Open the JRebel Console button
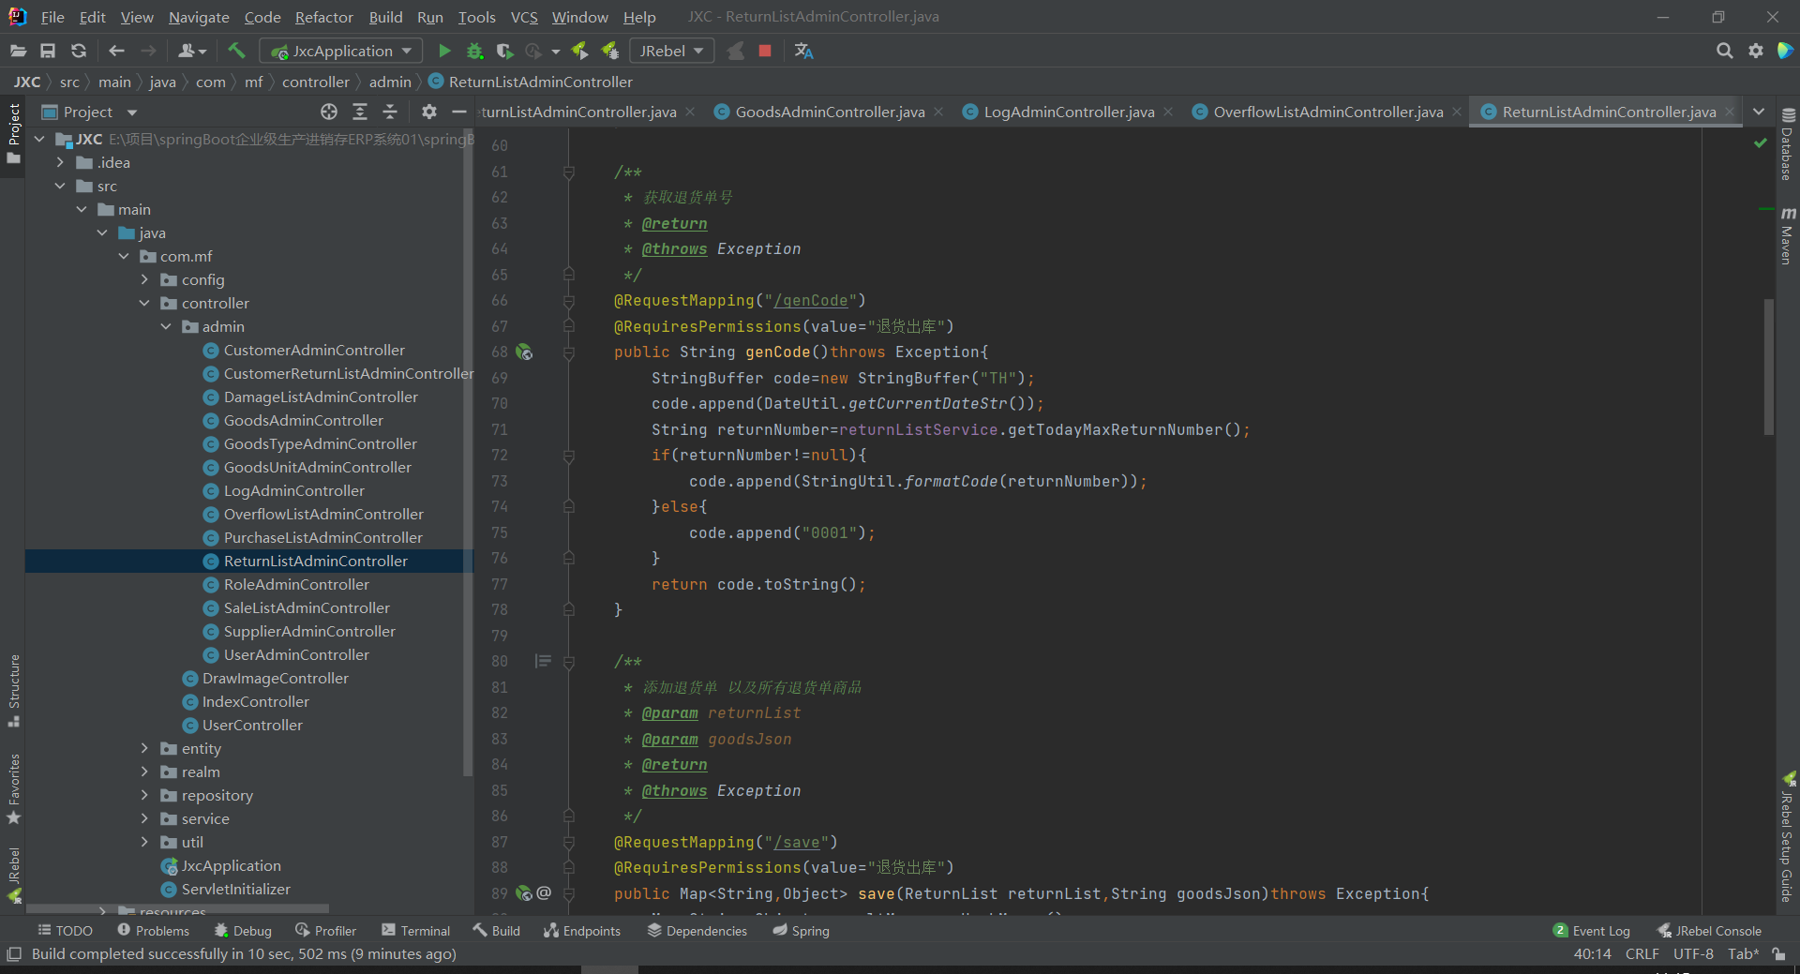The width and height of the screenshot is (1800, 974). tap(1709, 931)
